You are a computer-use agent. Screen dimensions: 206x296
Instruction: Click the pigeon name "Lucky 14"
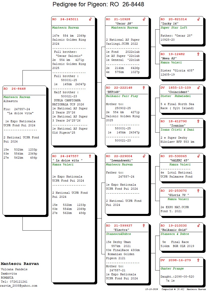coord(169,23)
